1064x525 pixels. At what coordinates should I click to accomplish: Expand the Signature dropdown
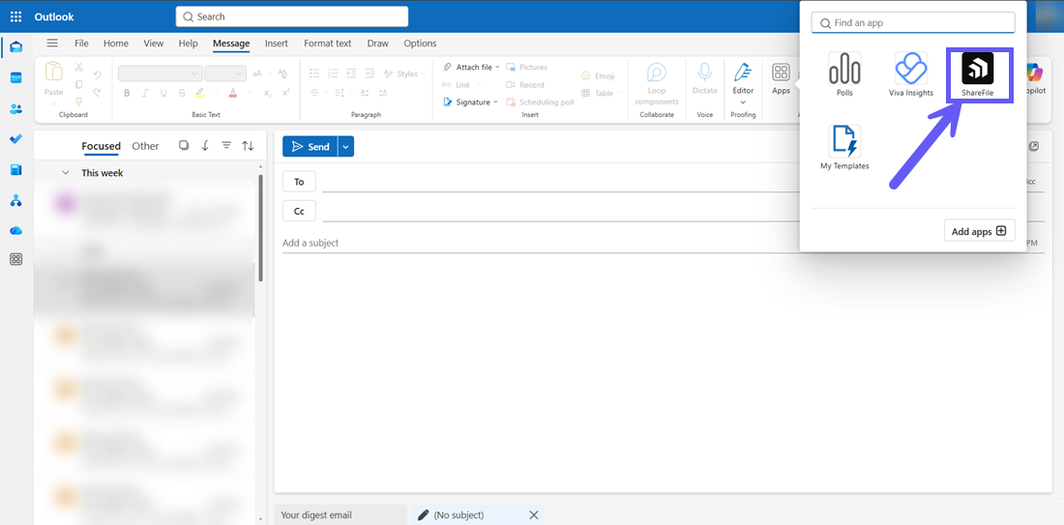pyautogui.click(x=495, y=102)
